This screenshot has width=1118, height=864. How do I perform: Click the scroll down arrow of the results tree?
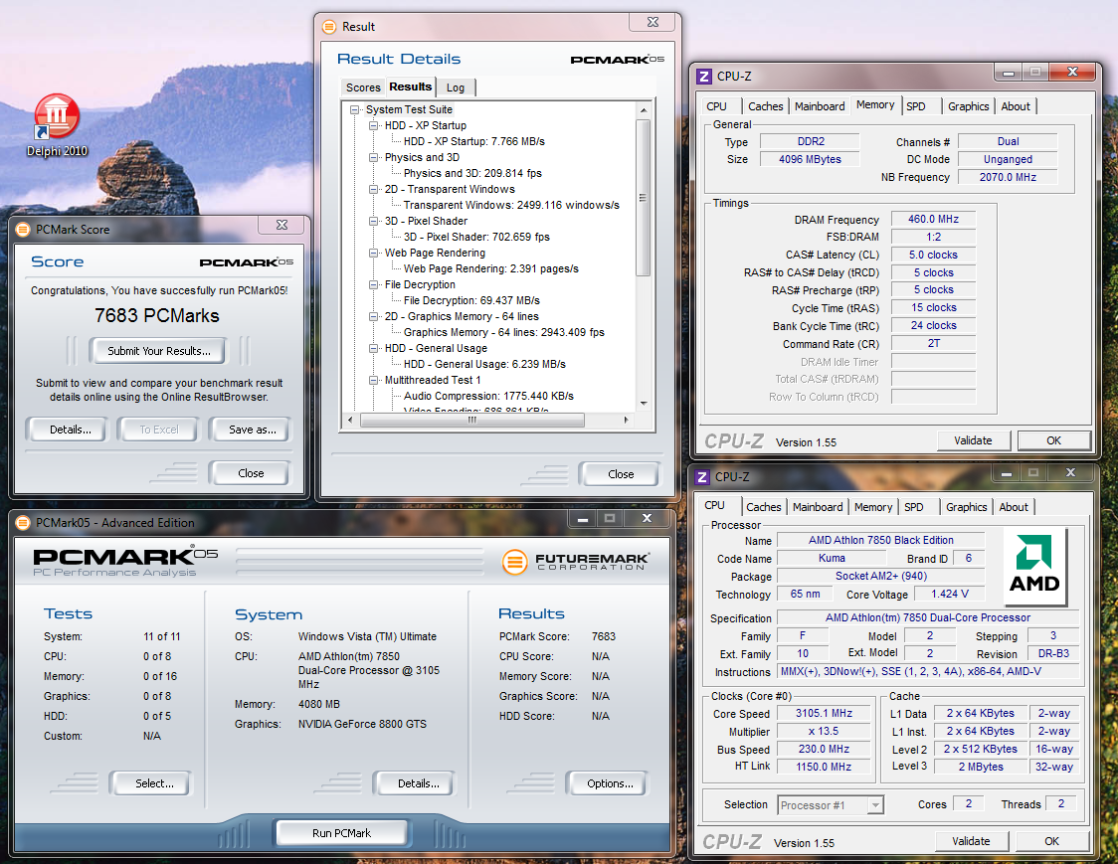tap(644, 404)
